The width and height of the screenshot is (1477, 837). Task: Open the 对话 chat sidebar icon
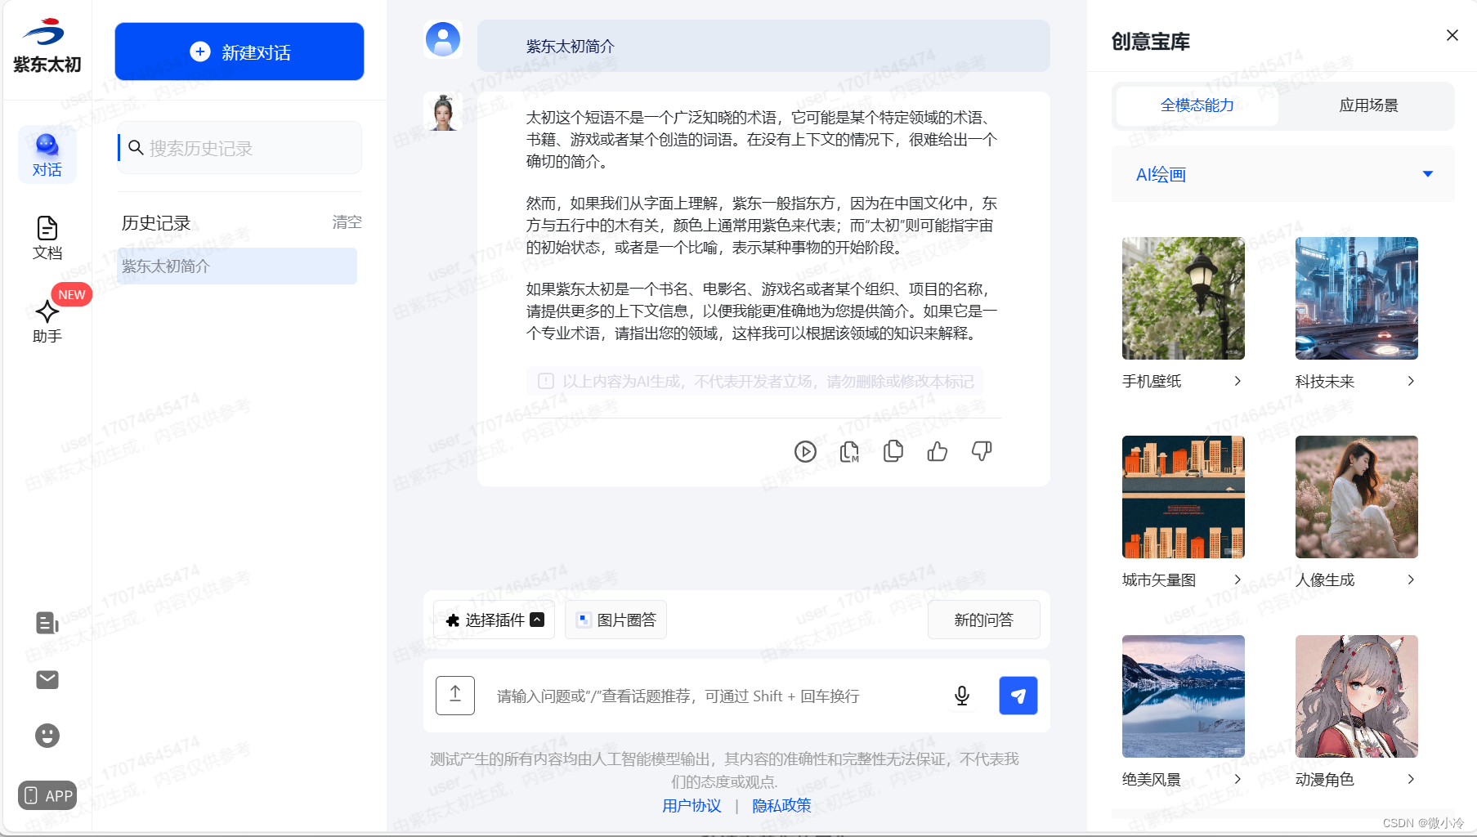(47, 154)
